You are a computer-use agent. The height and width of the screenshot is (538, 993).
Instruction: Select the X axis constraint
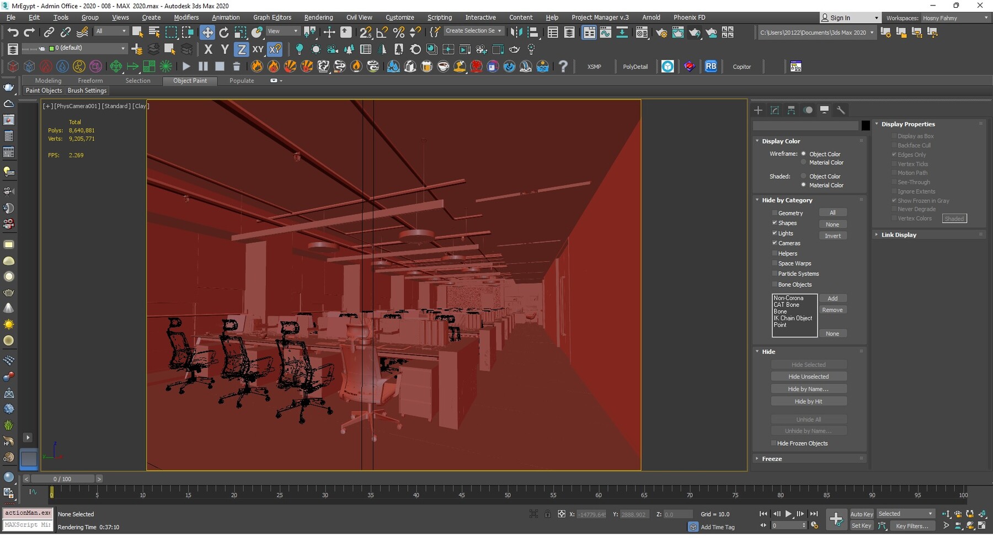click(x=208, y=49)
